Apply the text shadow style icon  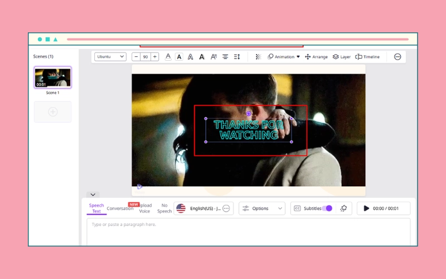coord(202,57)
